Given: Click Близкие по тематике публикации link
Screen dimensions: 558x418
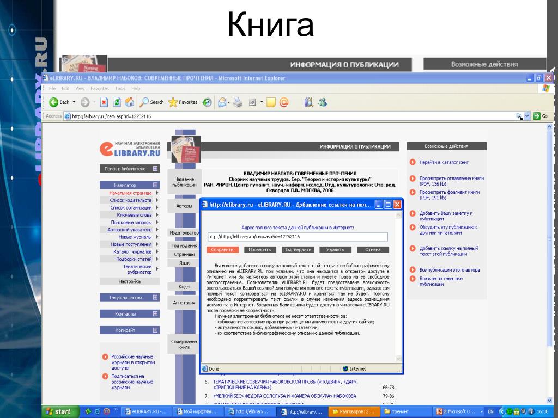Looking at the screenshot, I should click(441, 281).
